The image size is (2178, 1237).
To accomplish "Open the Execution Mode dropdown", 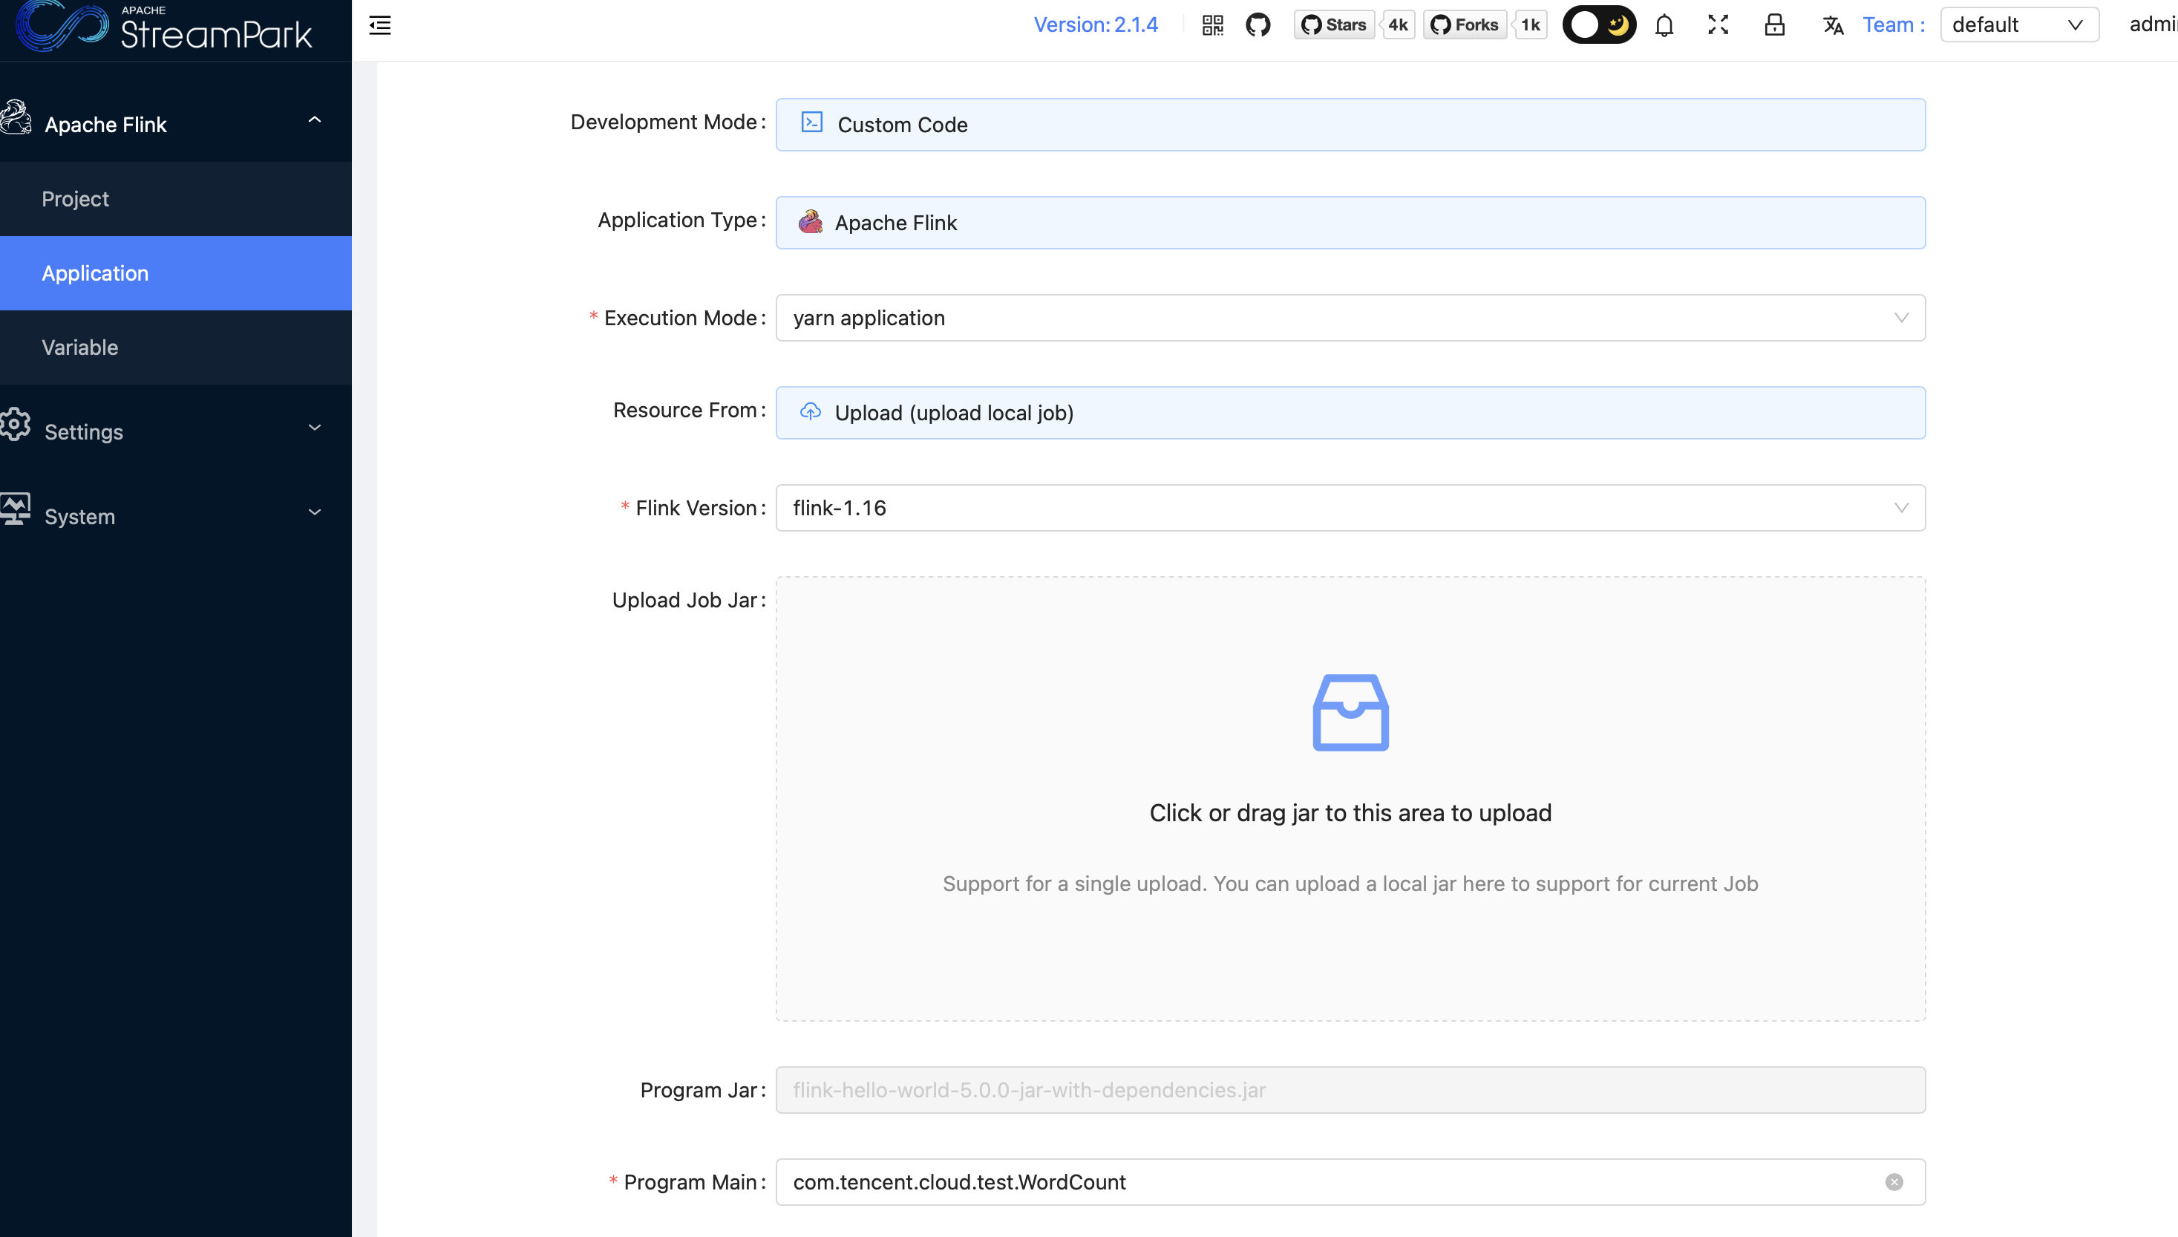I will tap(1350, 318).
